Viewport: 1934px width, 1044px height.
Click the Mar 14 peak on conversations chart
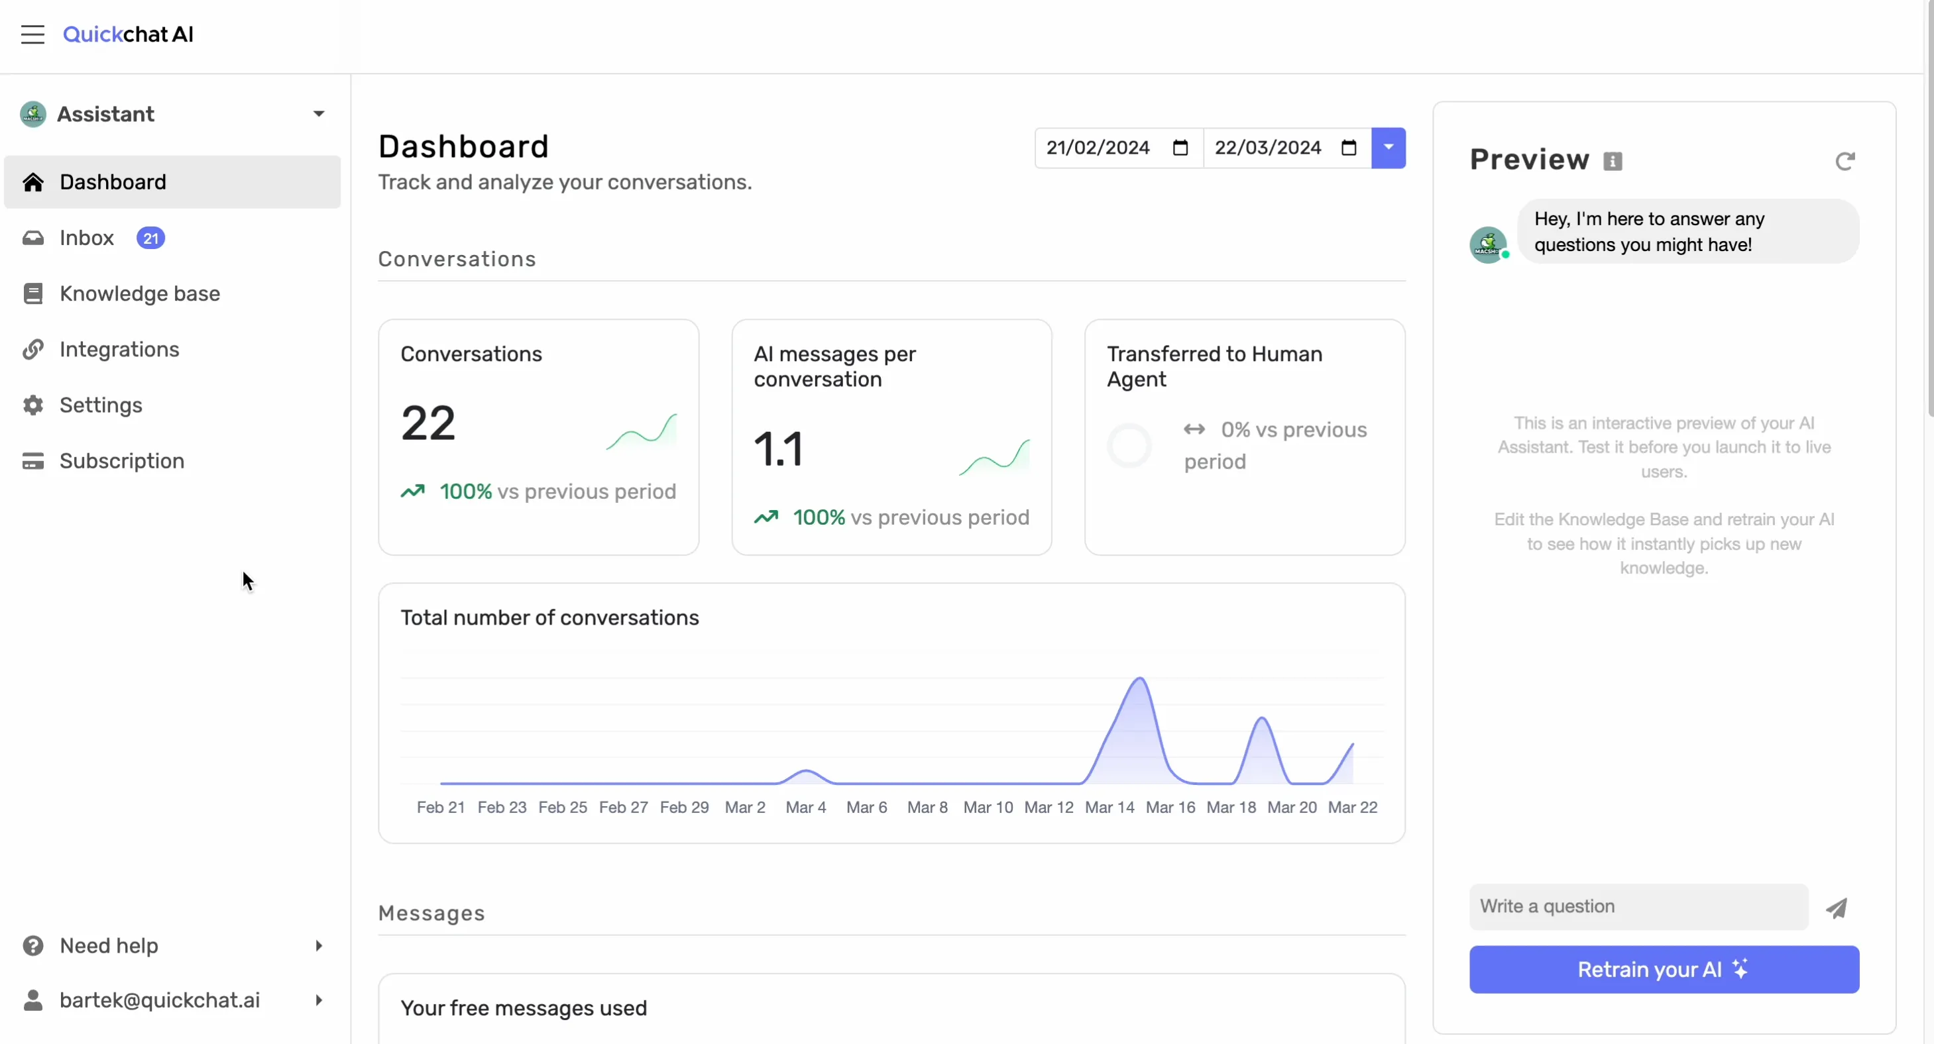click(1140, 680)
